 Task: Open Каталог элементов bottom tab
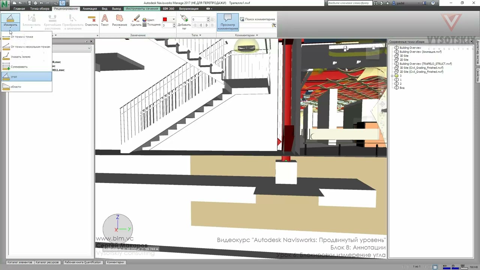pos(20,262)
